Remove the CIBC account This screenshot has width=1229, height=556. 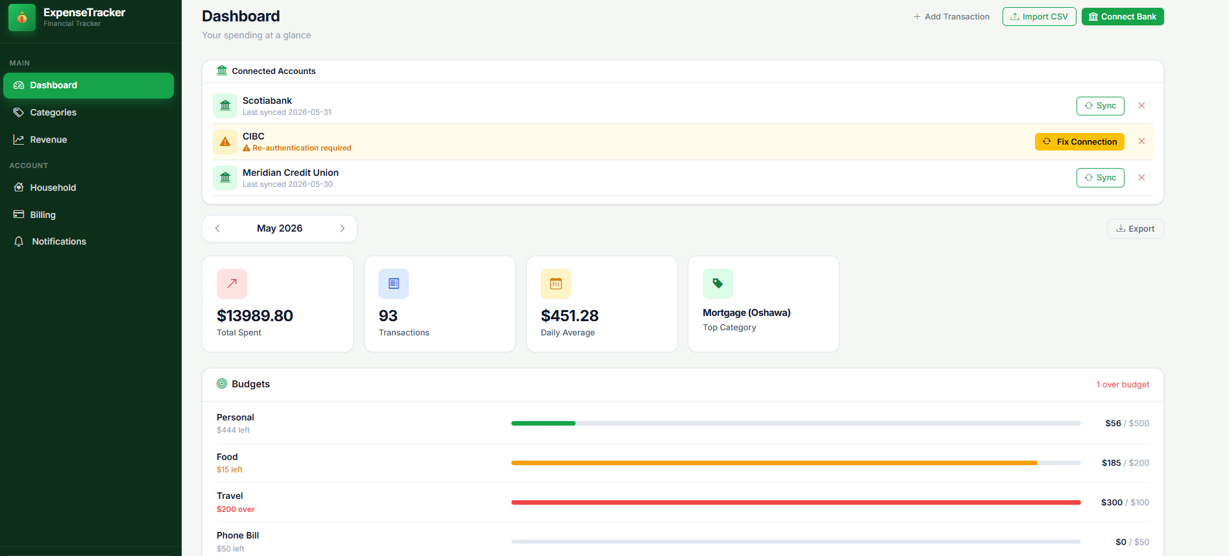coord(1141,141)
